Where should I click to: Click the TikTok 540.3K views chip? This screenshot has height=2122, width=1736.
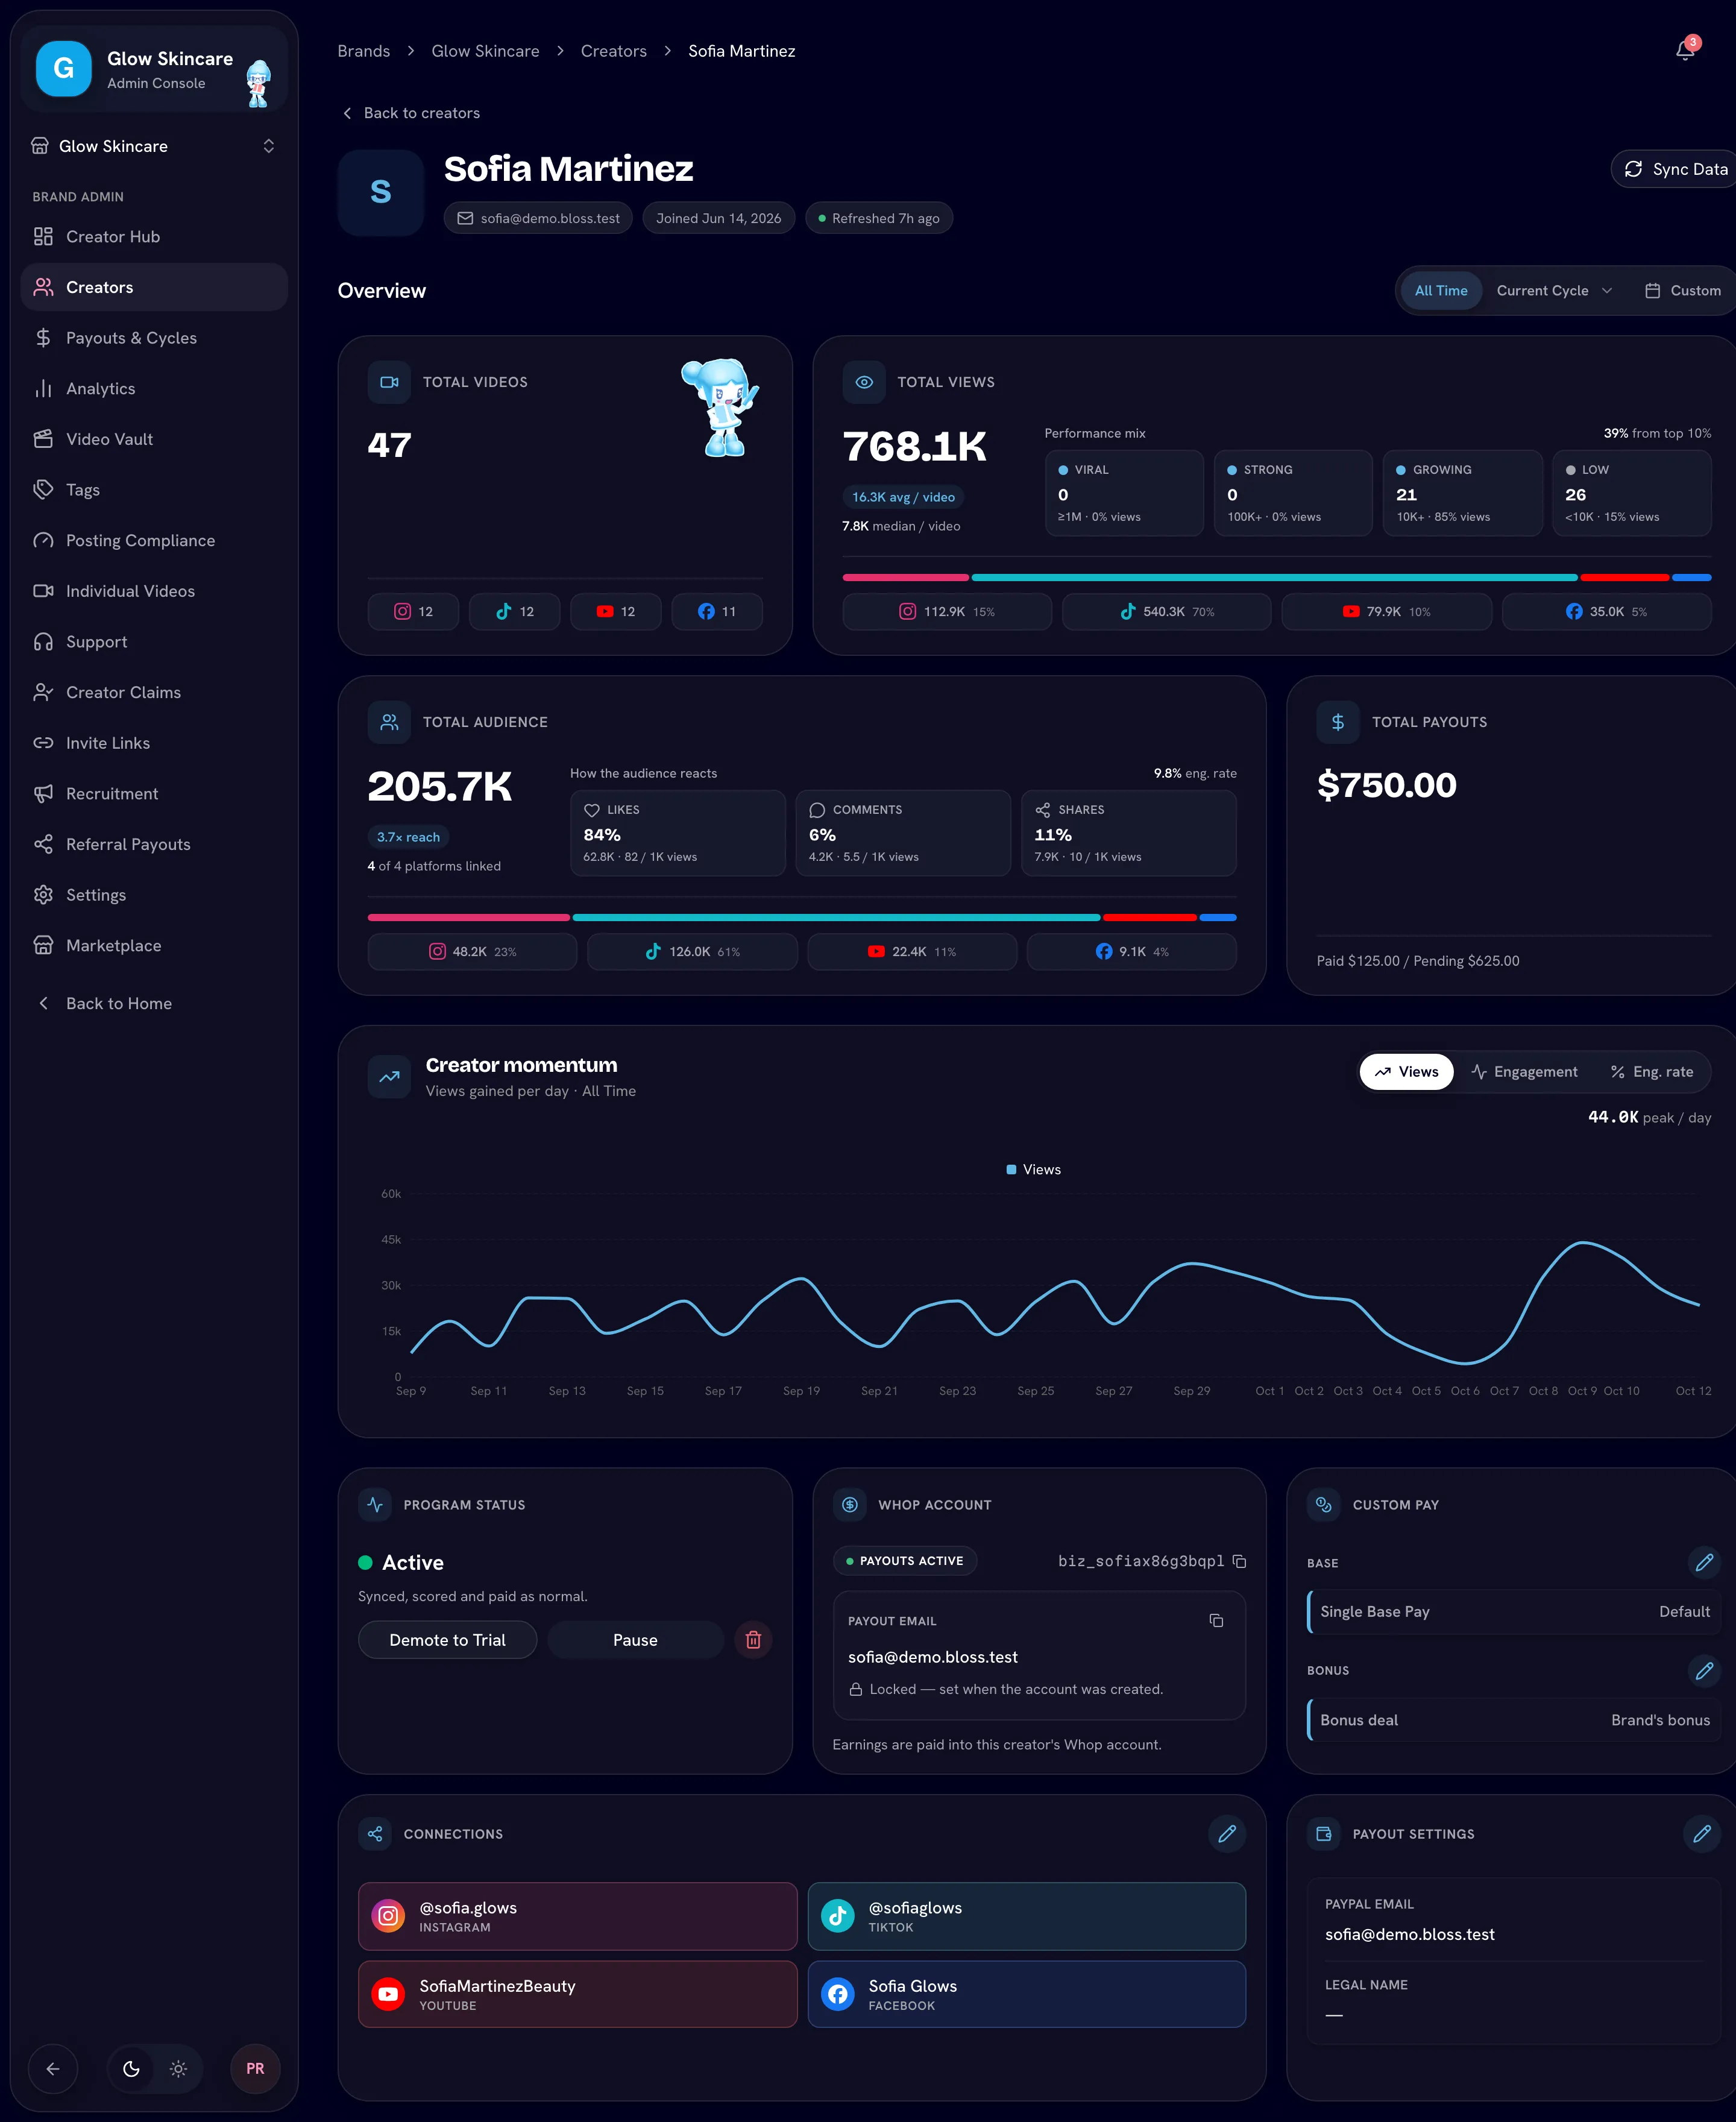coord(1166,611)
